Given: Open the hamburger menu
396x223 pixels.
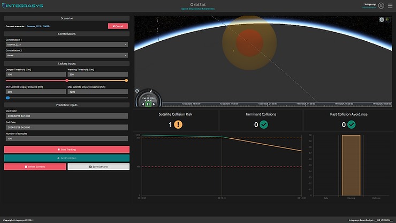Looking at the screenshot, I should pos(390,5).
